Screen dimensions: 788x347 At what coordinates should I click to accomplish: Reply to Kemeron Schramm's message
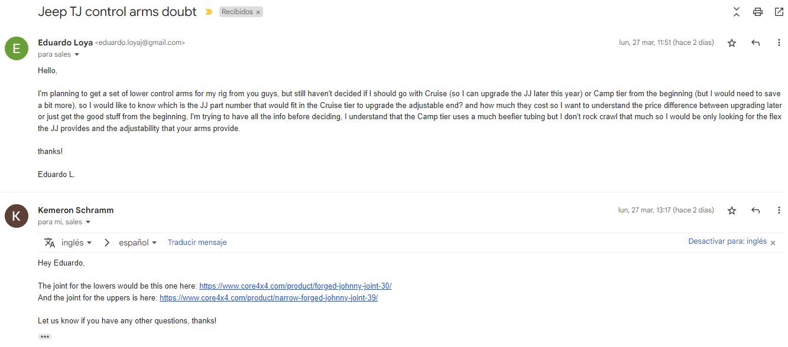(x=755, y=211)
